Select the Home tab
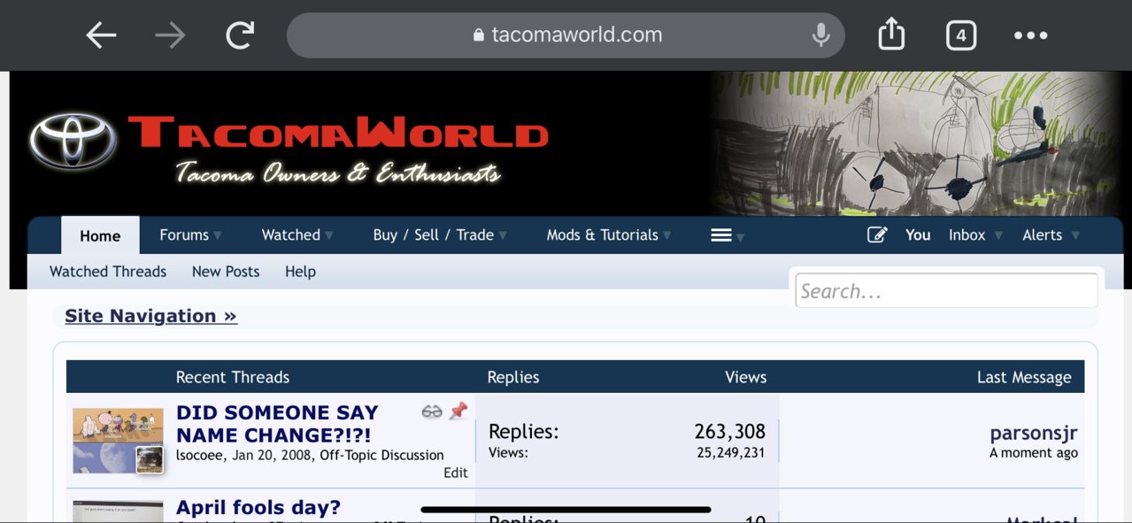 tap(100, 235)
